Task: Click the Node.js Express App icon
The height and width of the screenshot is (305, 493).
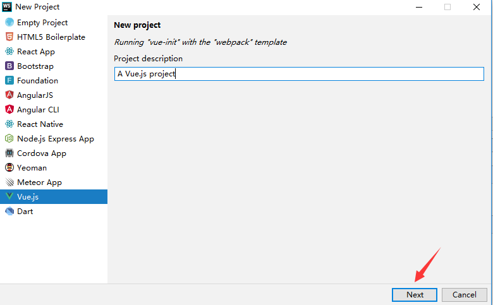Action: [x=9, y=139]
